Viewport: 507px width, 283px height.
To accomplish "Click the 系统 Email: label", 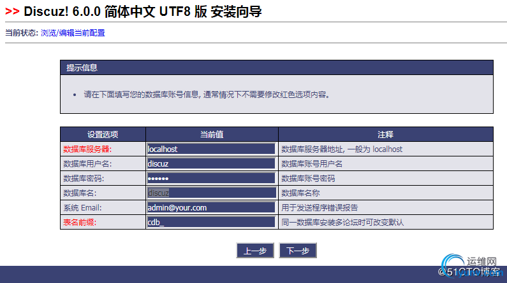I will (x=82, y=208).
